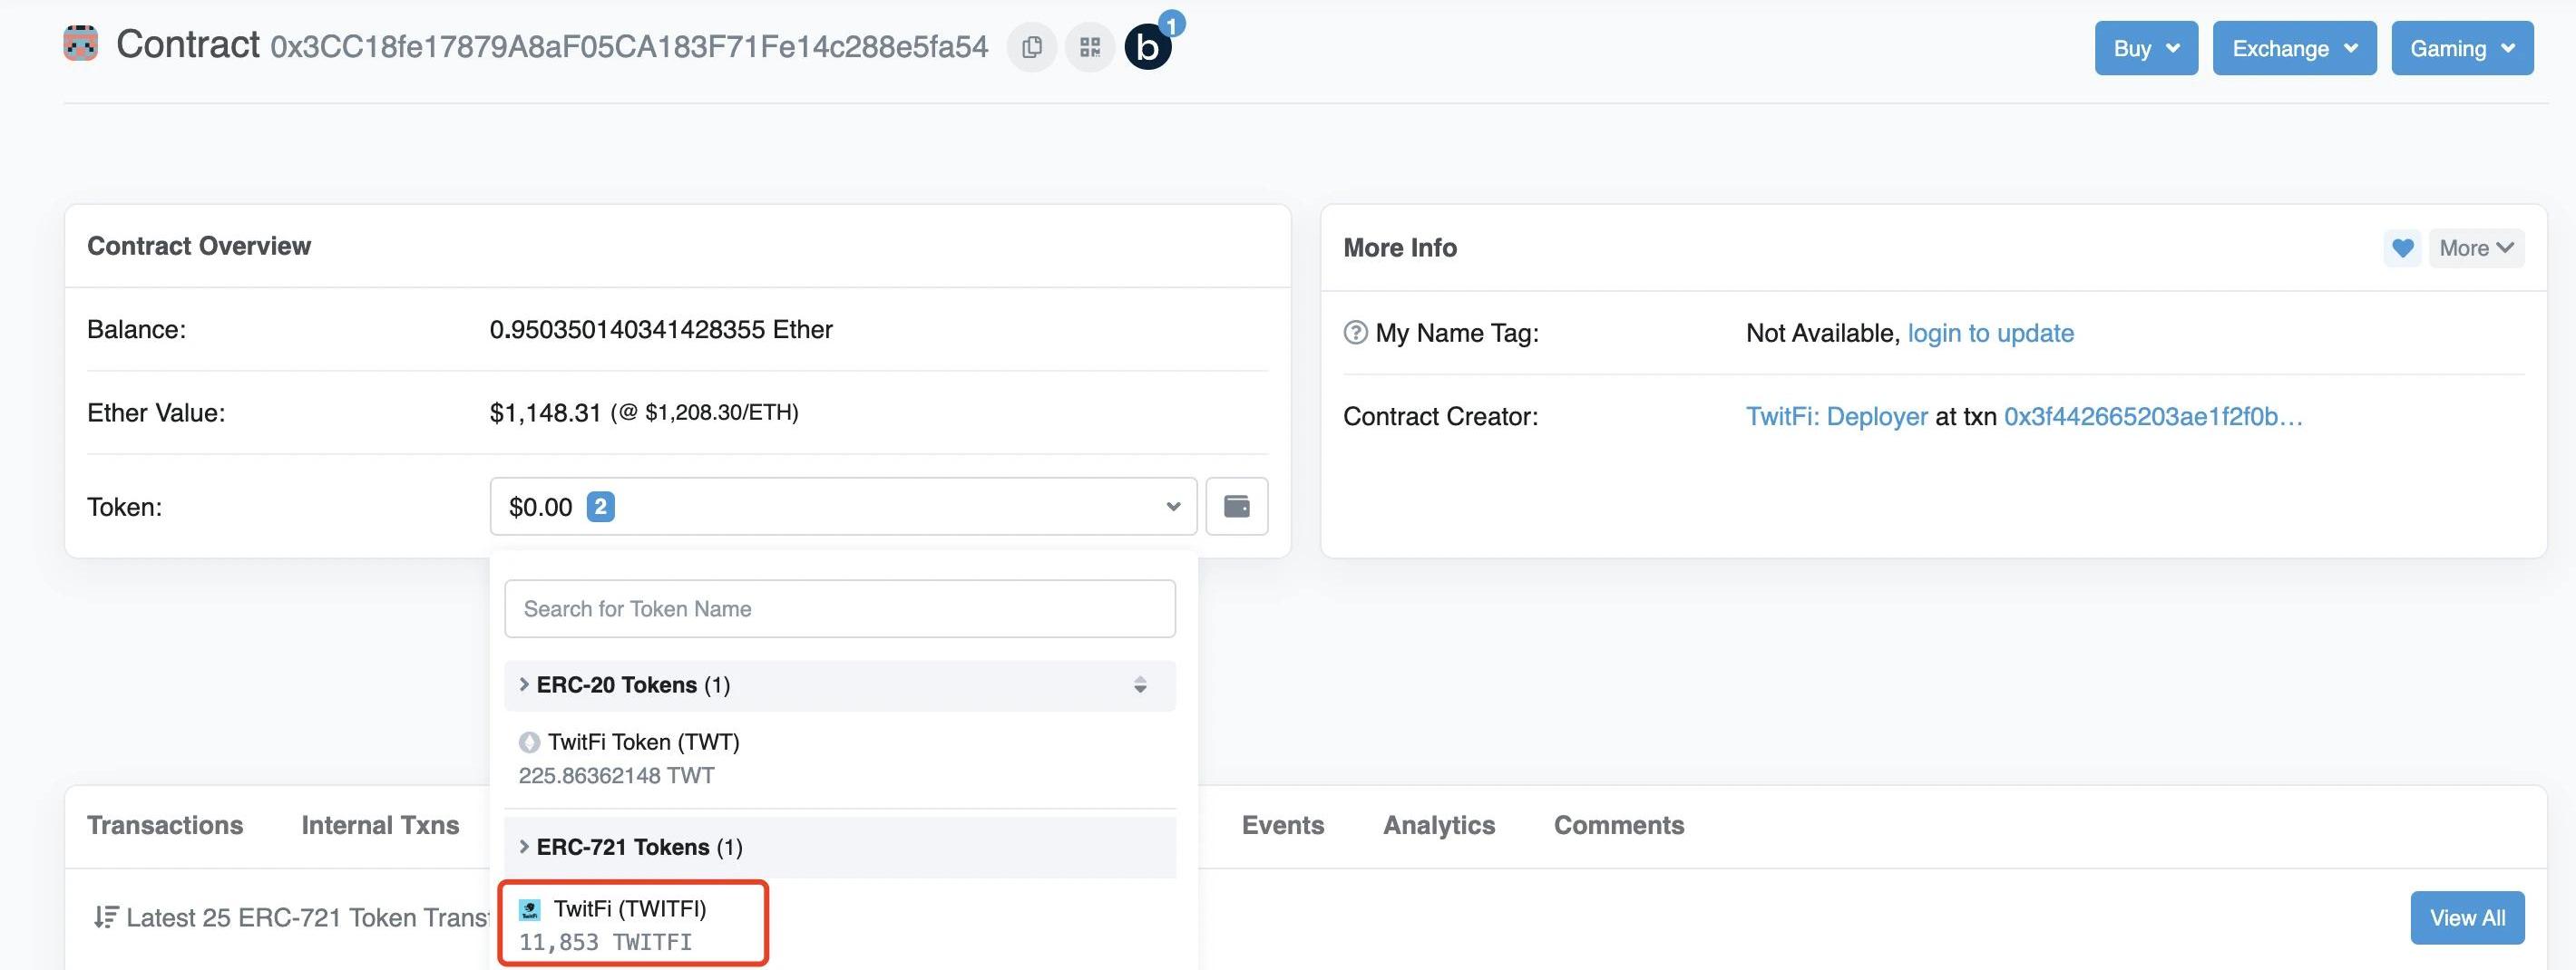Open the Analytics tab

click(1438, 825)
